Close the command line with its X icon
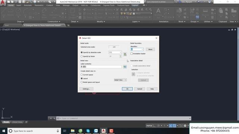 [51, 118]
